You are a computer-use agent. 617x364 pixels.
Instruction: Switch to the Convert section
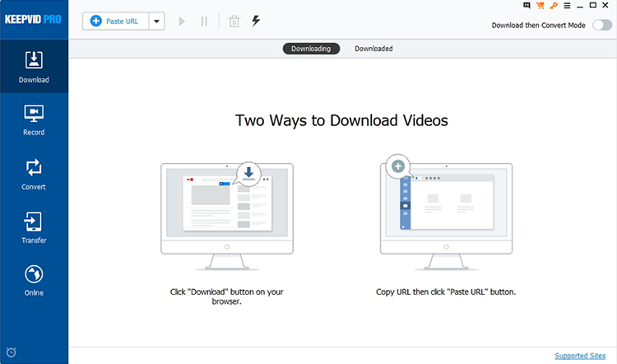pyautogui.click(x=34, y=175)
